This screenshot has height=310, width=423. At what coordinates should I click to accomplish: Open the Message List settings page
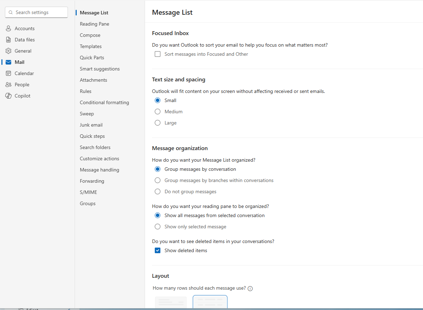click(x=94, y=13)
